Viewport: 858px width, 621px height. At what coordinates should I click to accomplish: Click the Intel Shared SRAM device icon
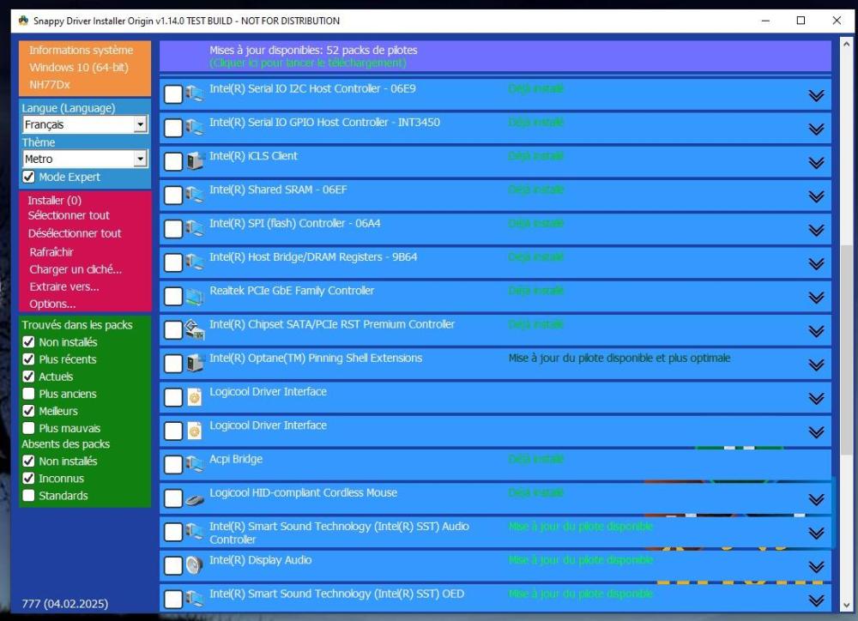(194, 195)
